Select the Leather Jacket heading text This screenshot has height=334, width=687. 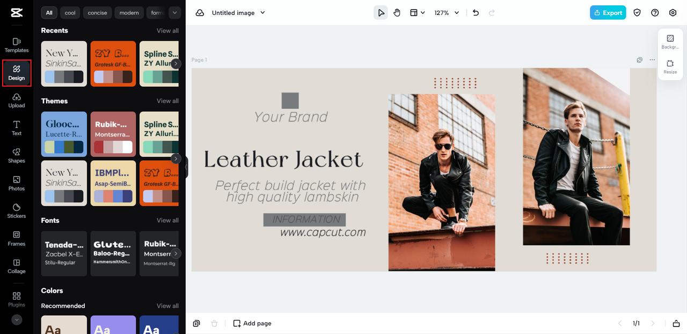point(283,160)
